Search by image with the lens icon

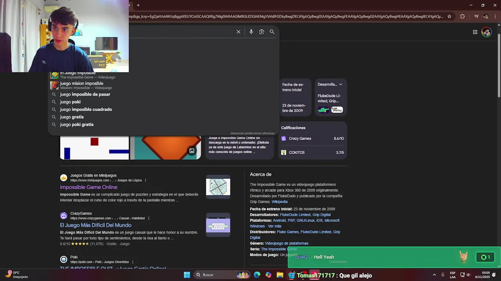tap(261, 32)
